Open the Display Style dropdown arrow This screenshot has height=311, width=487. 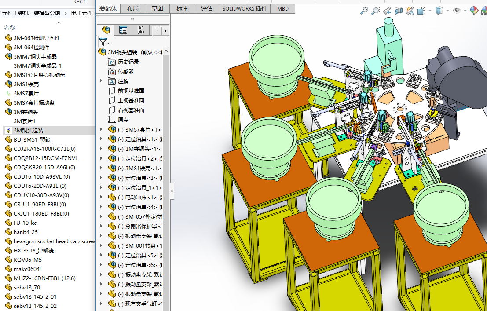pos(447,11)
